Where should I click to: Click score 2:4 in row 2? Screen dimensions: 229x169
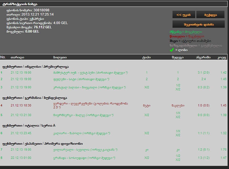[x=203, y=79]
